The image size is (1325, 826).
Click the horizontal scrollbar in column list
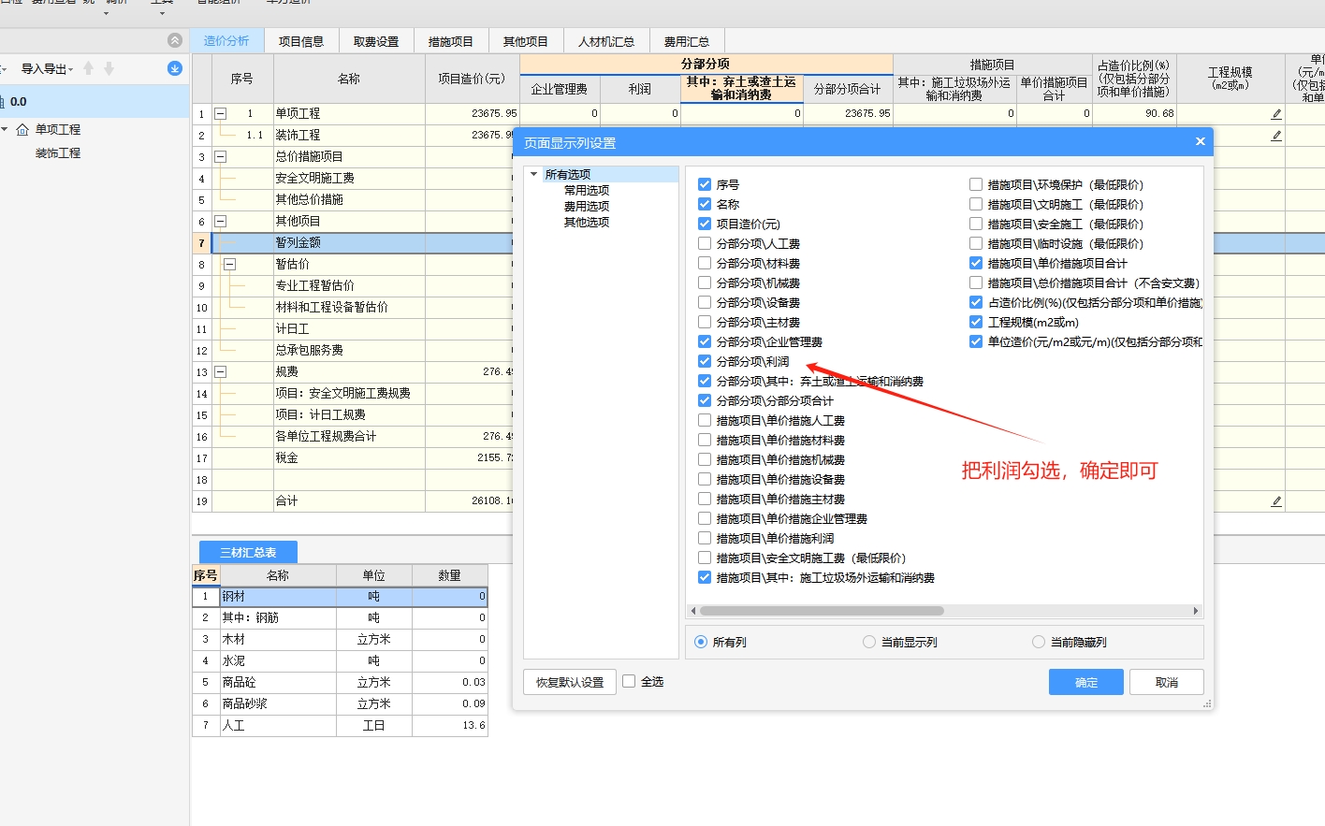click(x=822, y=611)
